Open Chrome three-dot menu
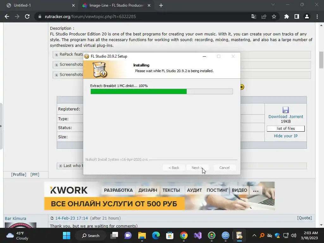Image resolution: width=324 pixels, height=243 pixels. pos(317,16)
